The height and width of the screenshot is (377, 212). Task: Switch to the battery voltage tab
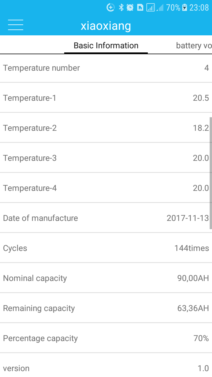[194, 46]
